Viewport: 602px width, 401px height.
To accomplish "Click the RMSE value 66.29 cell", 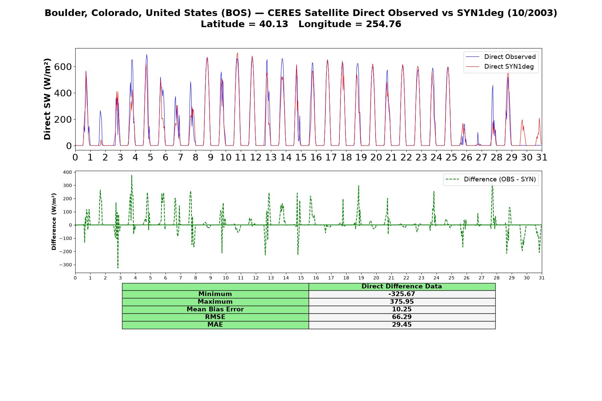I will point(402,317).
